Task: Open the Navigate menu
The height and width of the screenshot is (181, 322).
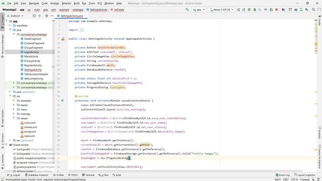Action: (x=34, y=4)
